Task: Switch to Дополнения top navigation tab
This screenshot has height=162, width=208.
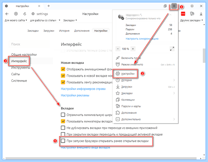Action: [82, 31]
